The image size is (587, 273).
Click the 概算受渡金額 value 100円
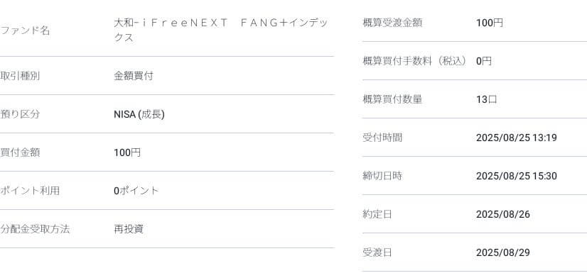point(490,23)
